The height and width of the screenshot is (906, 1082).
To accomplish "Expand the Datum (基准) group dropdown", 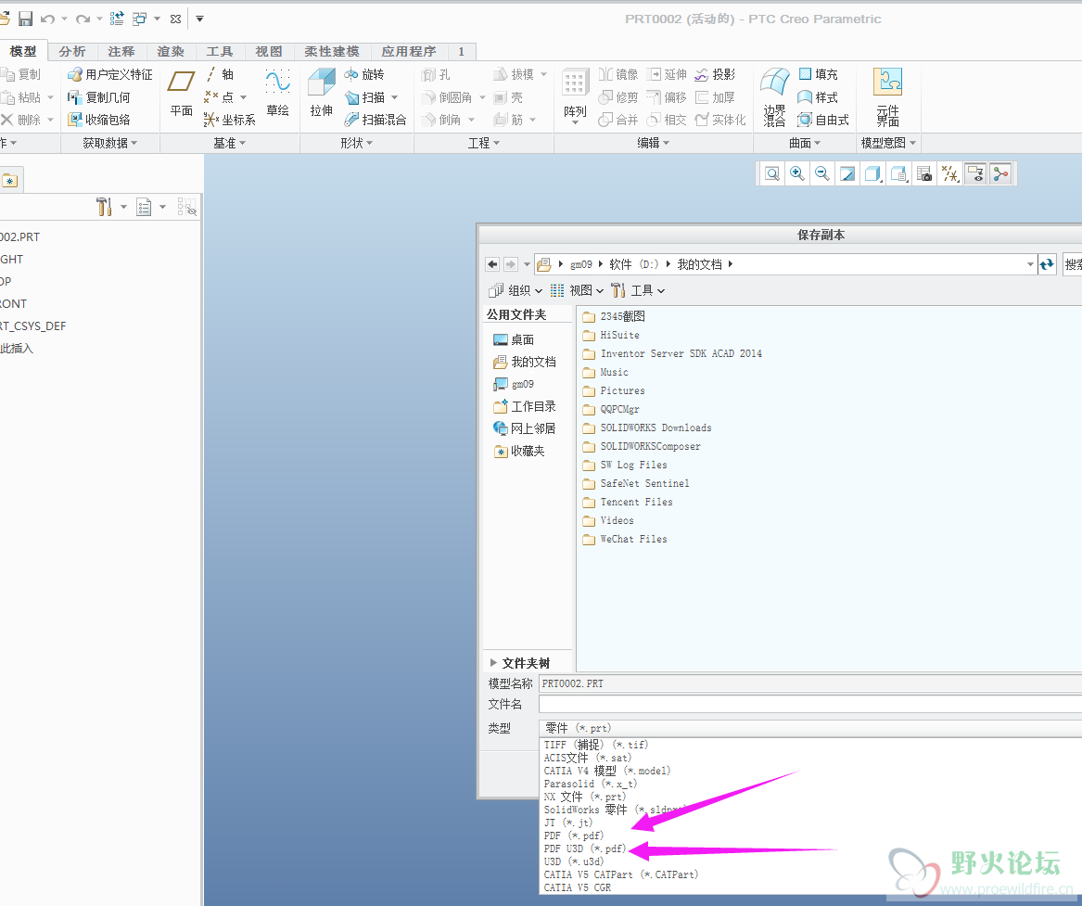I will point(230,143).
